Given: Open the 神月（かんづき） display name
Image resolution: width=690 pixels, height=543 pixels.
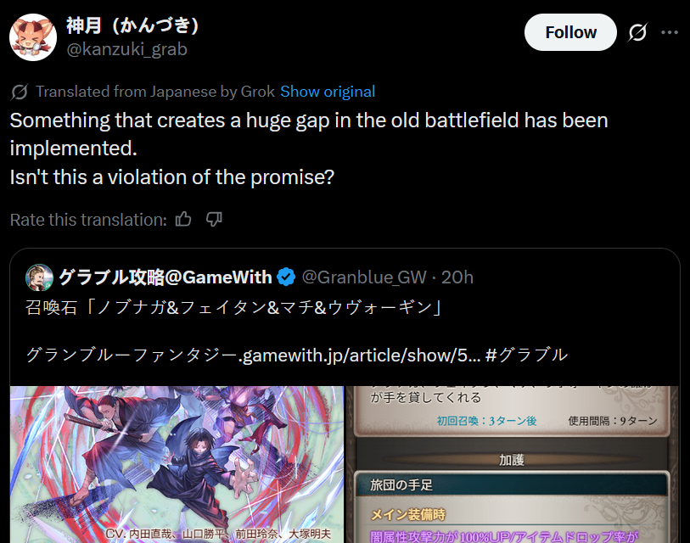Looking at the screenshot, I should coord(132,25).
